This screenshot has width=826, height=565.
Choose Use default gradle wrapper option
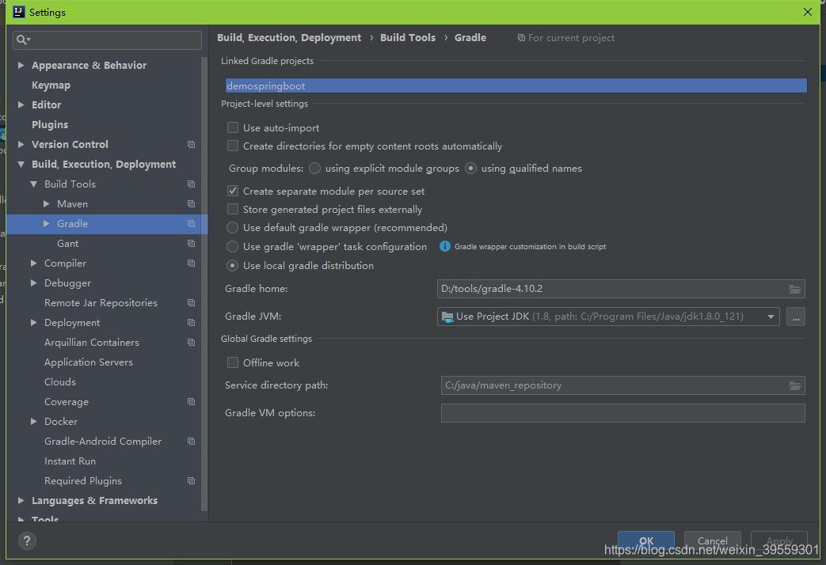(x=232, y=227)
